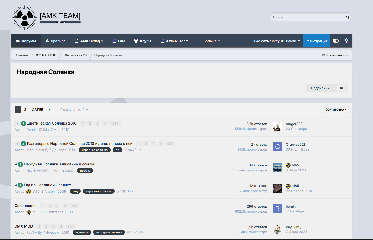Open RayTwitty avatar in last post
Screen dimensions: 373x240
click(x=277, y=229)
